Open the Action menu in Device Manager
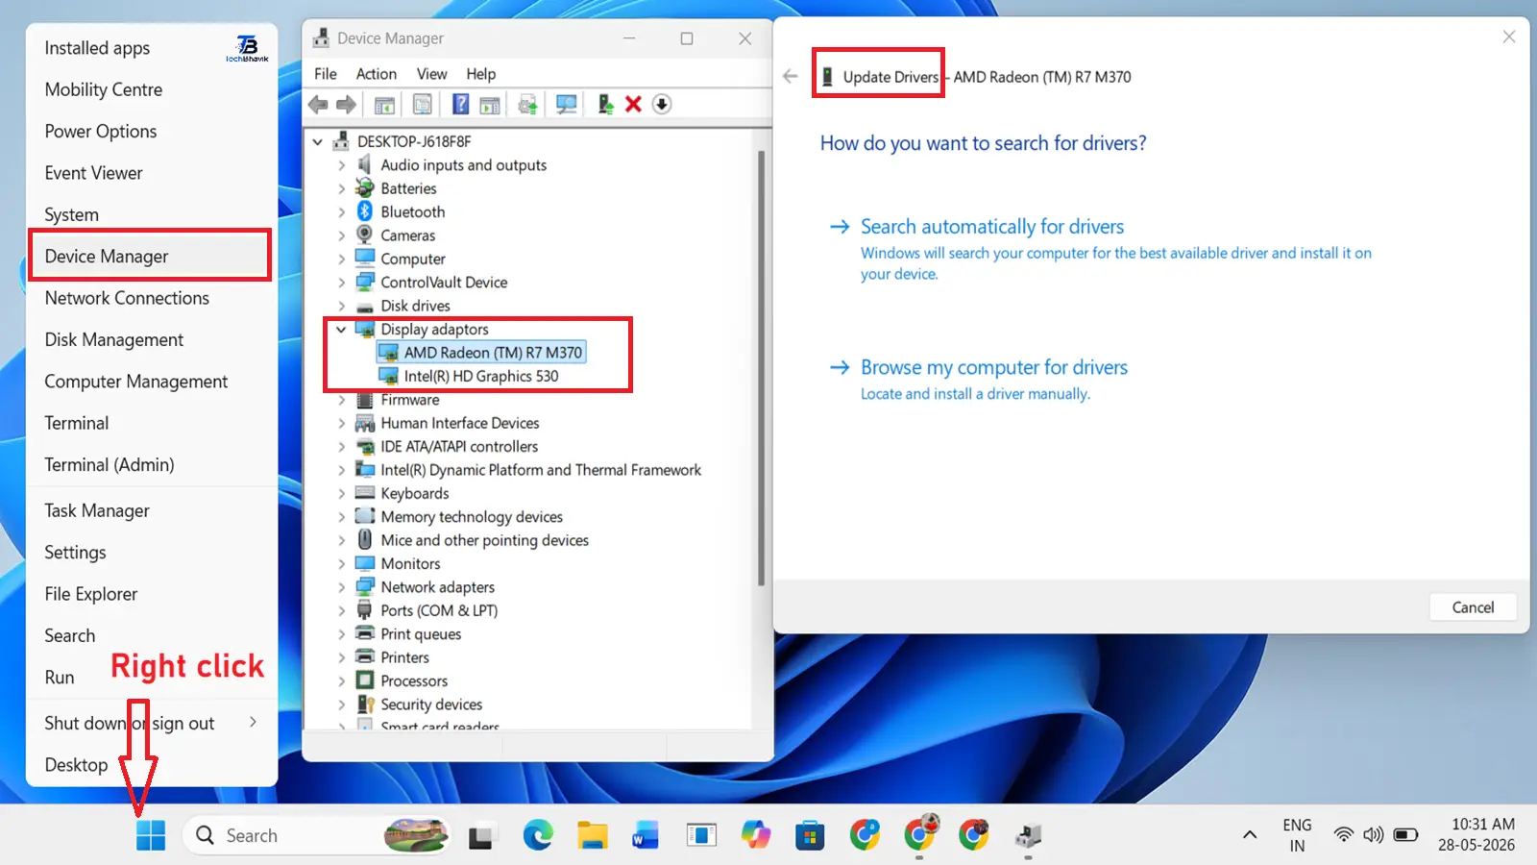Screen dimensions: 1537x865 pos(376,74)
